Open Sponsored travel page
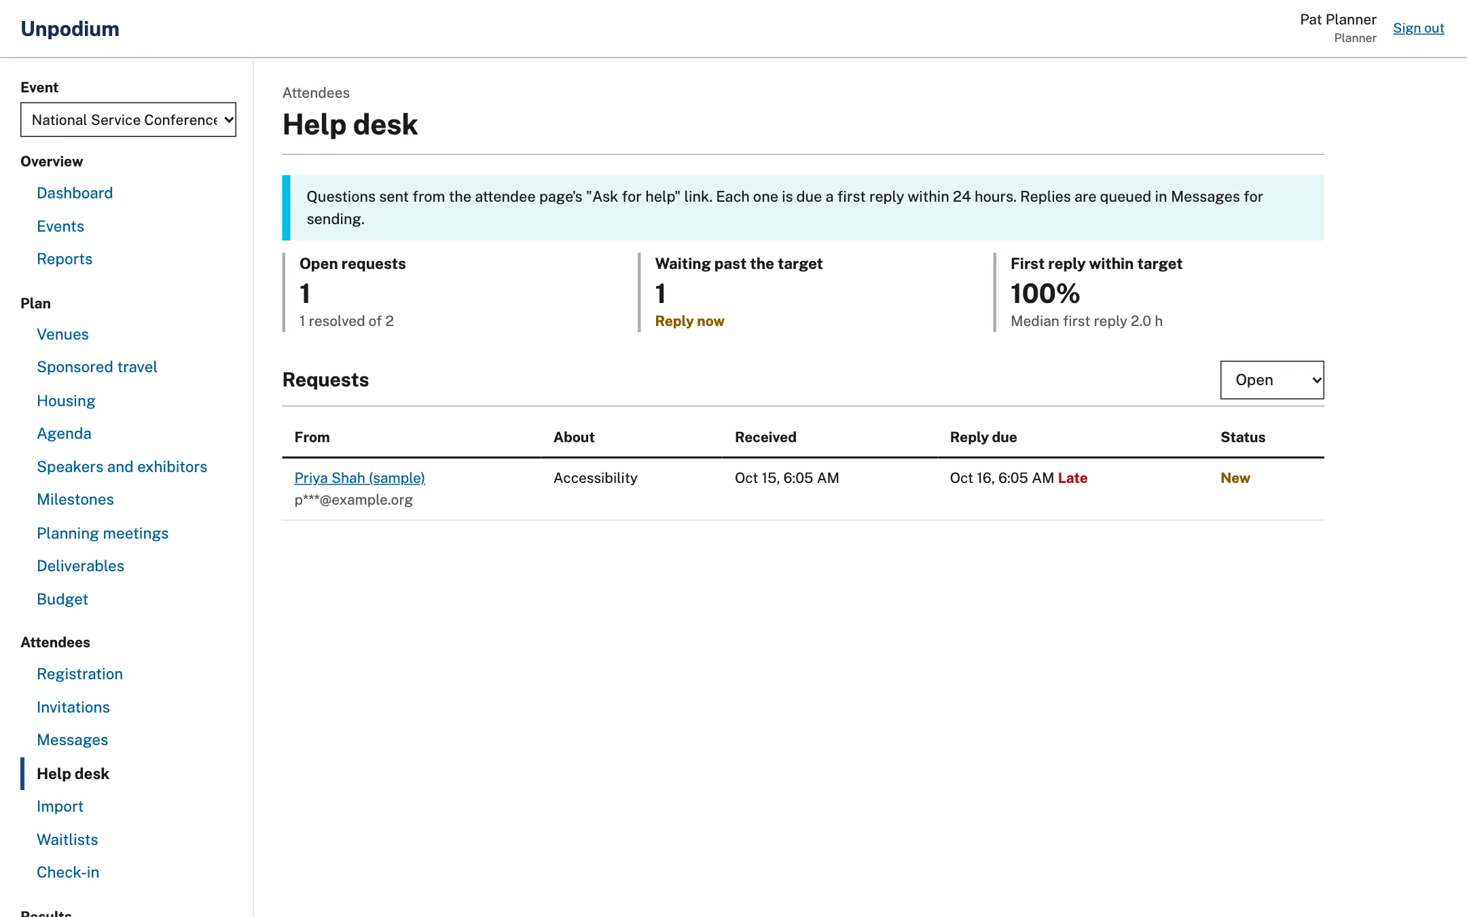1467x917 pixels. click(x=97, y=367)
